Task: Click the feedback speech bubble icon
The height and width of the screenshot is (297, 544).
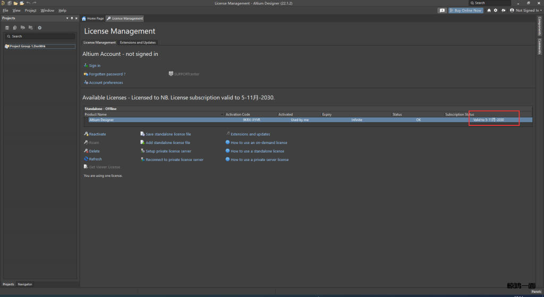Action: [442, 10]
